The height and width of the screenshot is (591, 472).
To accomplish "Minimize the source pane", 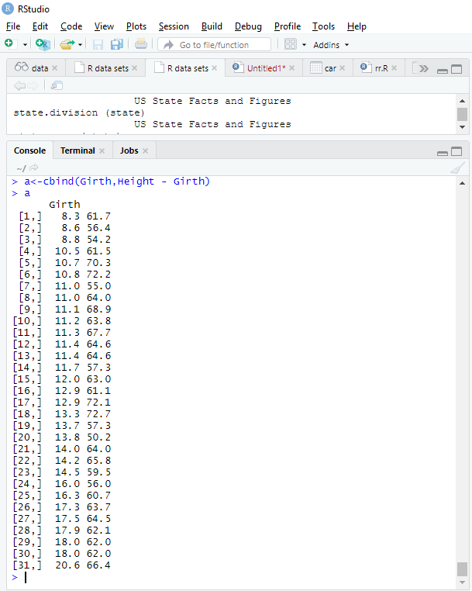I will coord(443,70).
